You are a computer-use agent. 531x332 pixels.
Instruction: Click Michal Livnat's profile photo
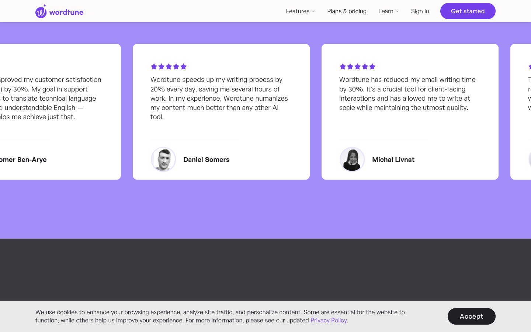point(352,159)
